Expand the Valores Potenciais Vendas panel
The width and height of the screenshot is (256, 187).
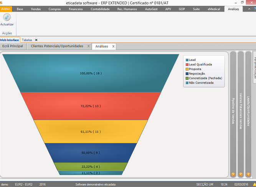241,111
